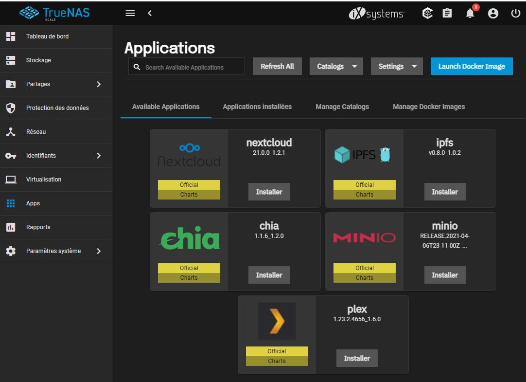526x382 pixels.
Task: Collapse sidebar with the left chevron
Action: [150, 13]
